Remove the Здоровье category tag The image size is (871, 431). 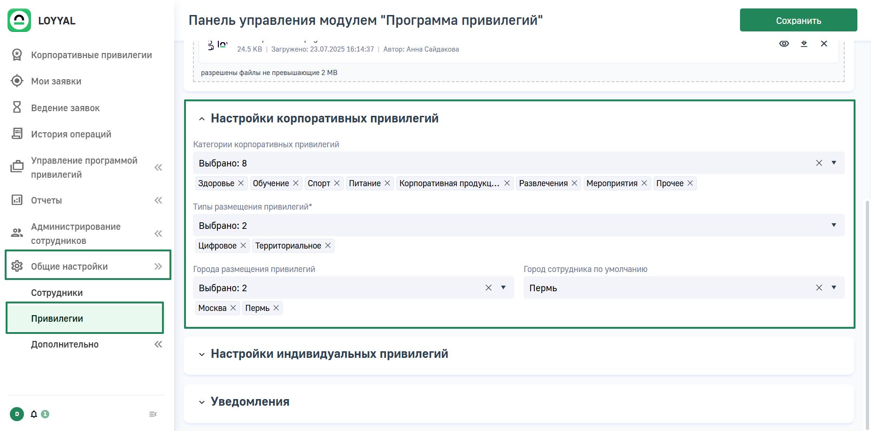[x=241, y=183]
